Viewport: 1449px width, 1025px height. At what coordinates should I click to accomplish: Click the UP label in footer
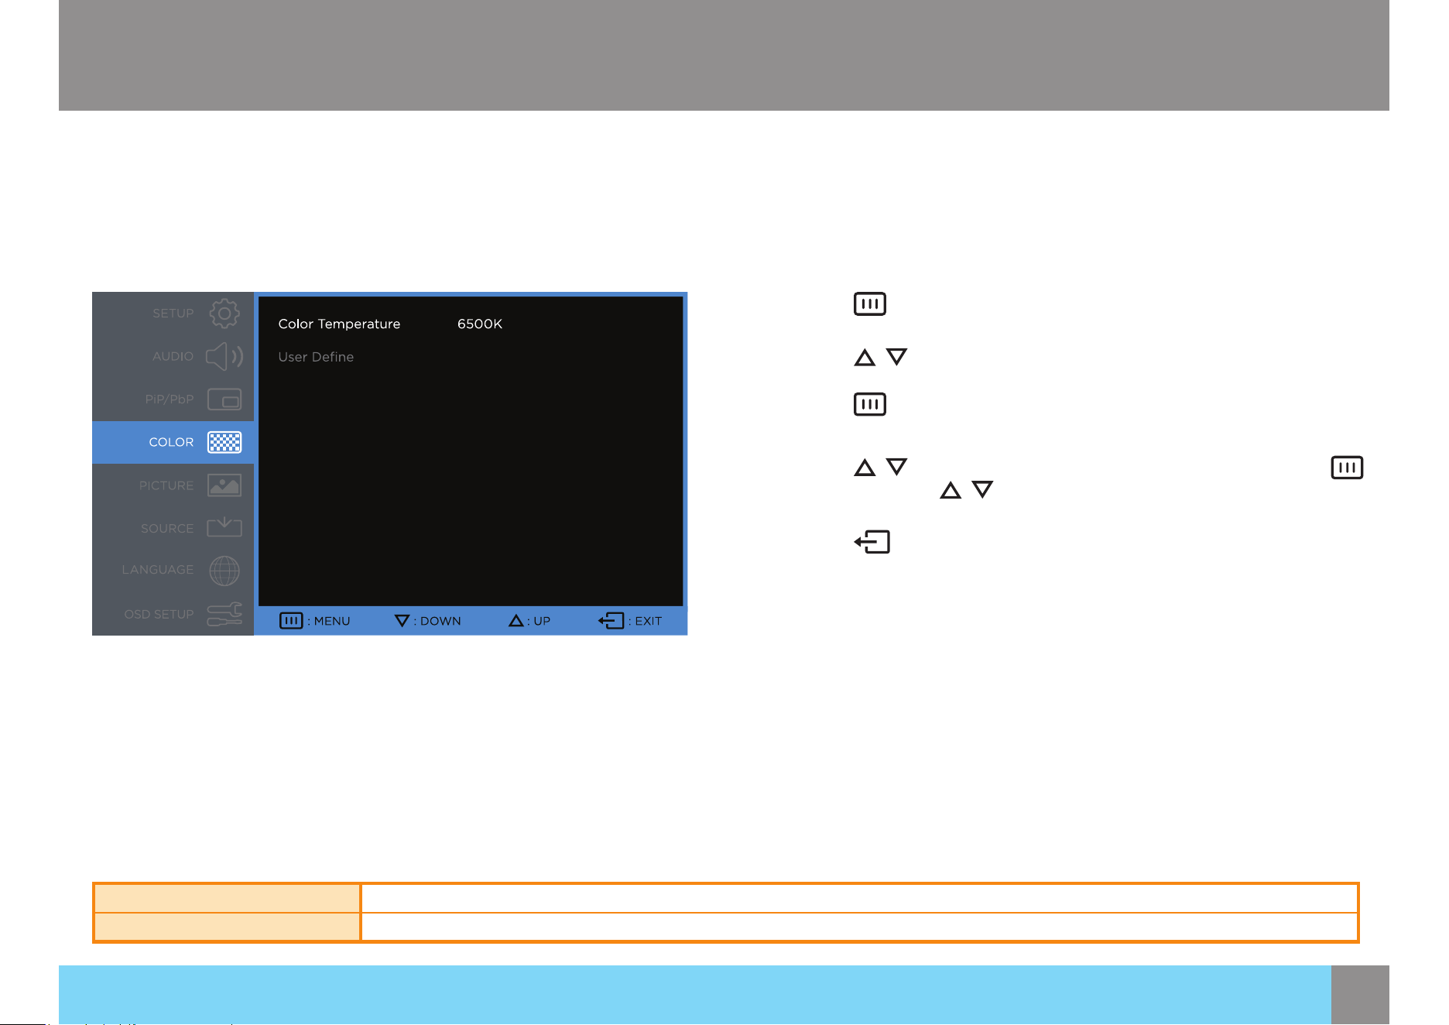pyautogui.click(x=542, y=621)
